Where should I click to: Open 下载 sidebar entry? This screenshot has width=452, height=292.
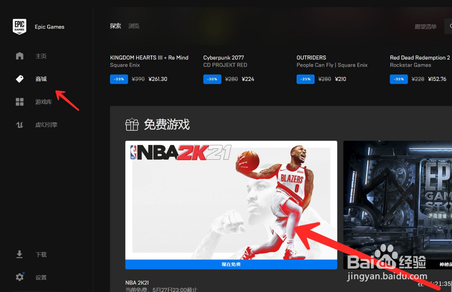[x=41, y=255]
